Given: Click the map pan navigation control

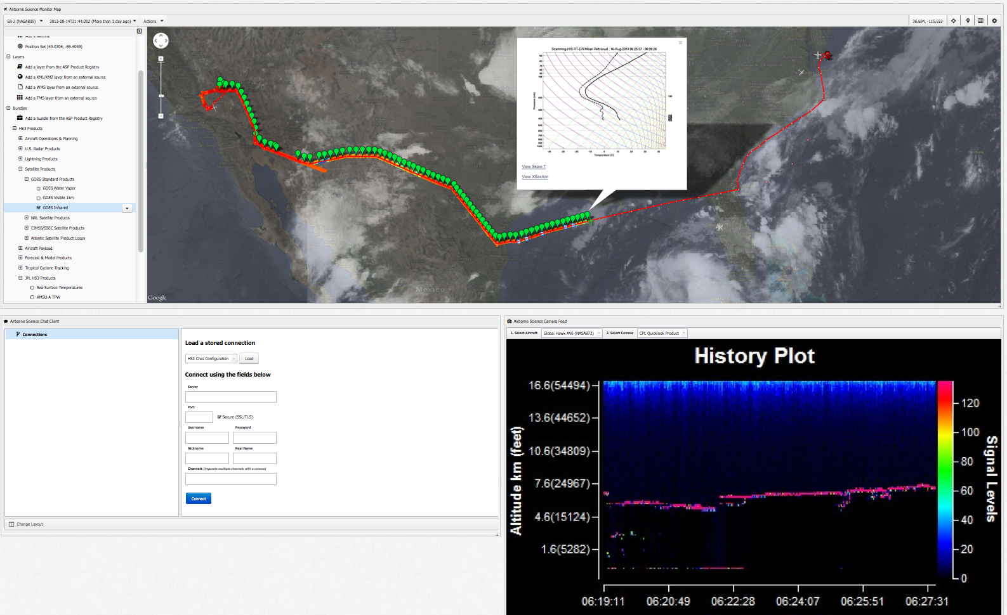Looking at the screenshot, I should coord(161,41).
